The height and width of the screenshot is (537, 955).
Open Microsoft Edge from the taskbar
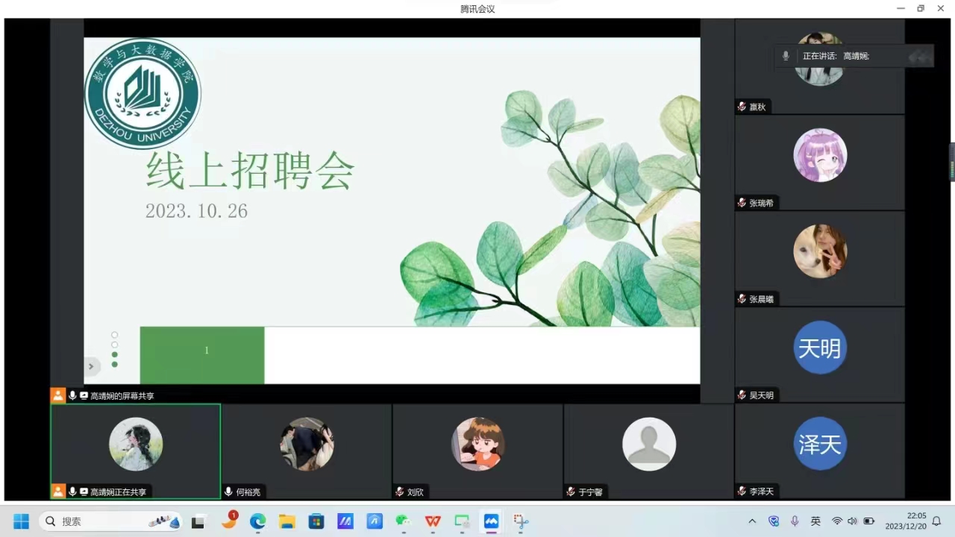click(257, 521)
